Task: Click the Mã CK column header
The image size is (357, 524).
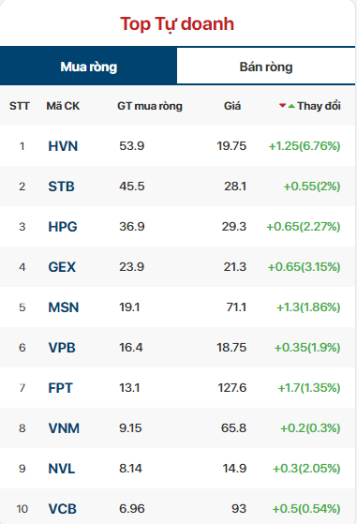Action: (63, 106)
